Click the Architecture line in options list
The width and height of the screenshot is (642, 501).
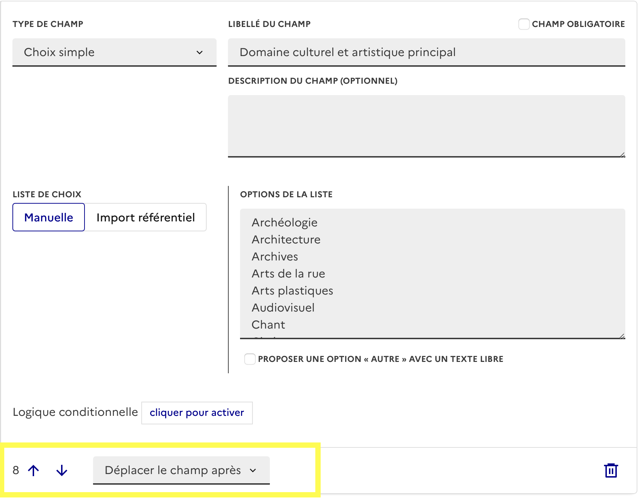pos(286,240)
